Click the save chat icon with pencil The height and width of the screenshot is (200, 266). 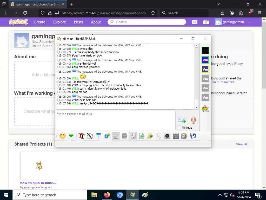coord(184,136)
